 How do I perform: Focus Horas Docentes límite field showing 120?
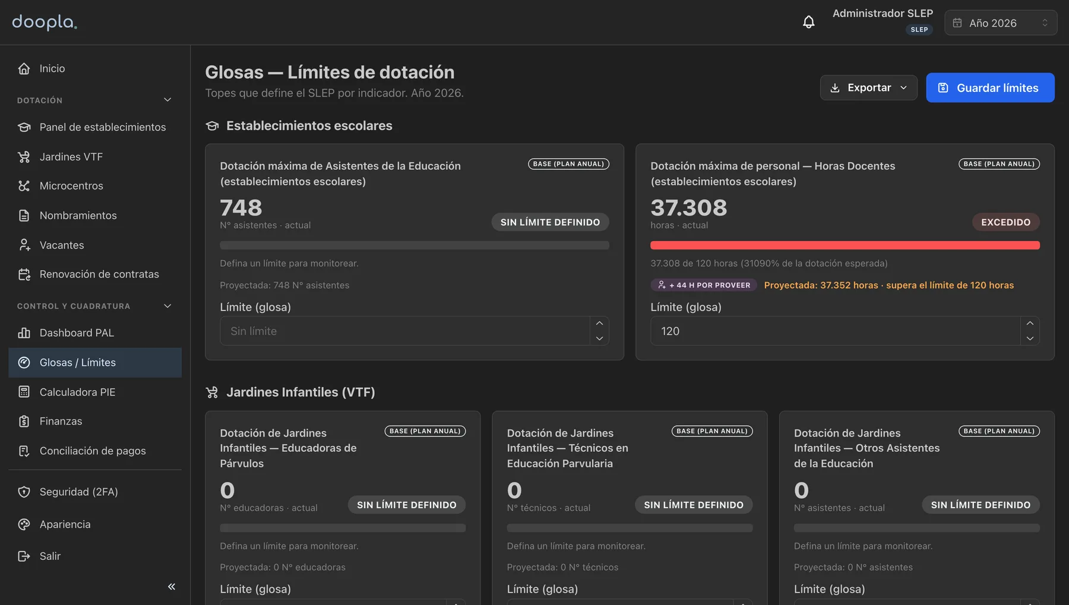pyautogui.click(x=836, y=331)
